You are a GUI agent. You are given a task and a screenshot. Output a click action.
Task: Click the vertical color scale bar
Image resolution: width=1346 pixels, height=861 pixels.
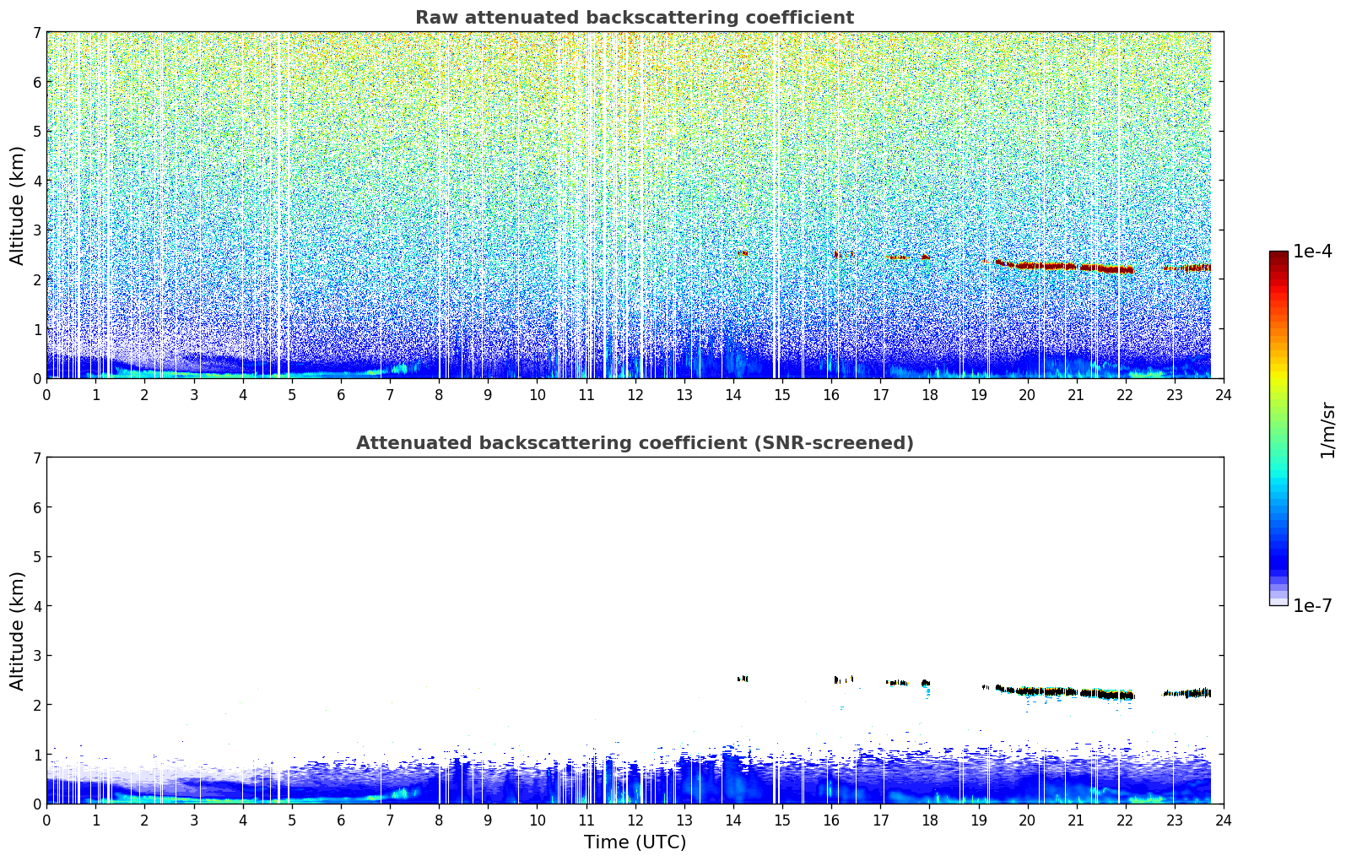tap(1278, 428)
